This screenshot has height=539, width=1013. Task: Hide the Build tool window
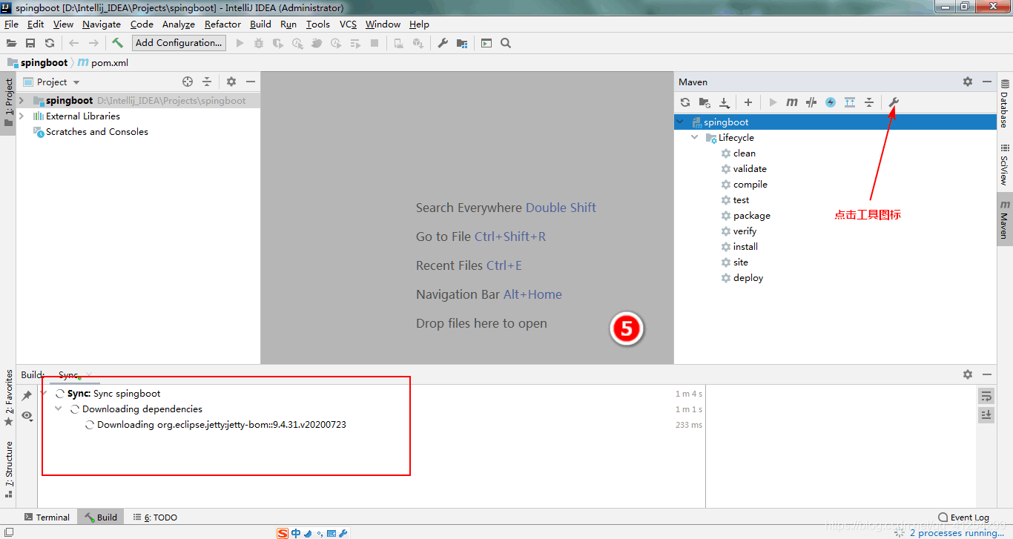click(987, 374)
